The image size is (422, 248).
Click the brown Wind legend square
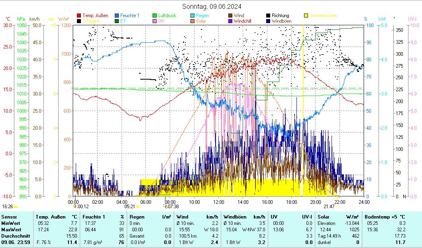[x=231, y=16]
